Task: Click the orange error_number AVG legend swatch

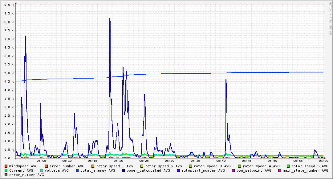Action: coord(46,166)
